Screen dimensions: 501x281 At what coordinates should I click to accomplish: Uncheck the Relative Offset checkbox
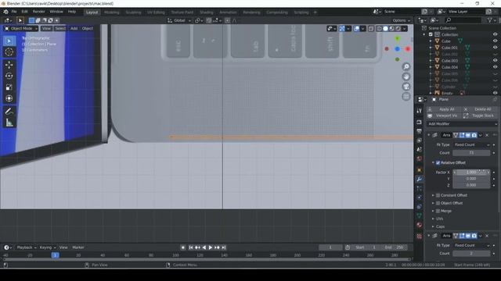click(x=438, y=163)
